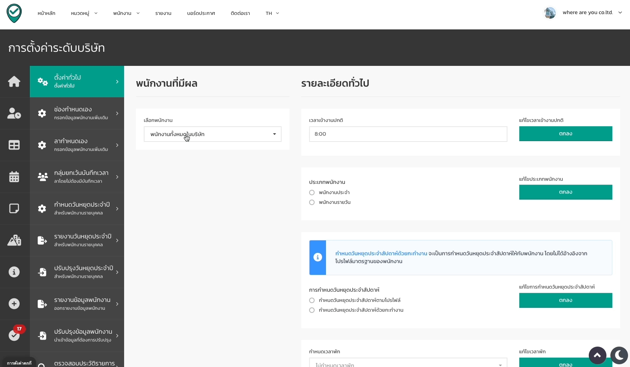Screen dimensions: 630x367
Task: Click the scroll-to-top arrow button
Action: tap(597, 355)
